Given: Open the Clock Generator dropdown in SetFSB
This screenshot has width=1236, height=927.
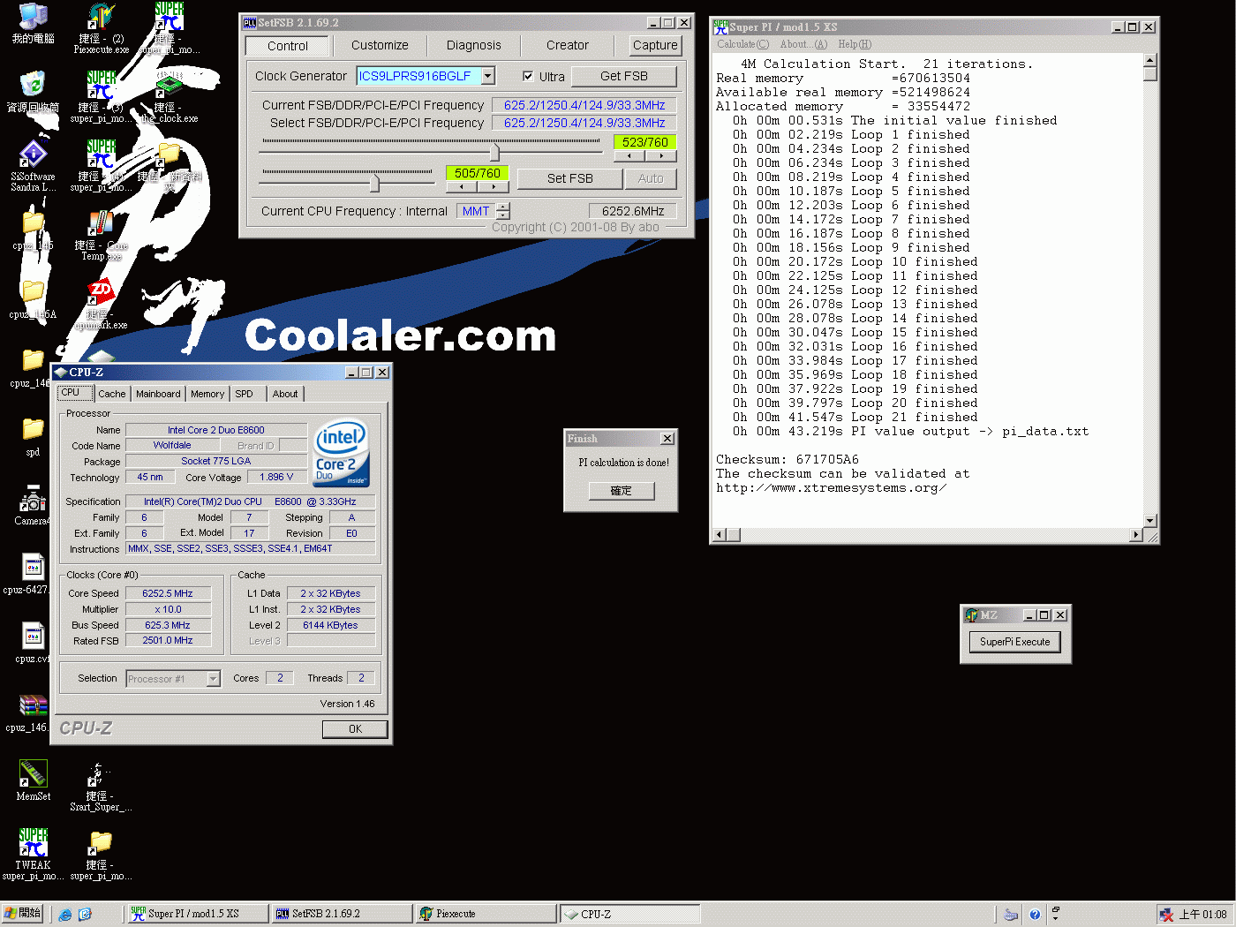Looking at the screenshot, I should [x=488, y=76].
